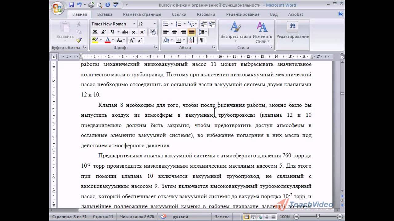Expand the borders dropdown arrow
The height and width of the screenshot is (221, 394).
pos(184,40)
